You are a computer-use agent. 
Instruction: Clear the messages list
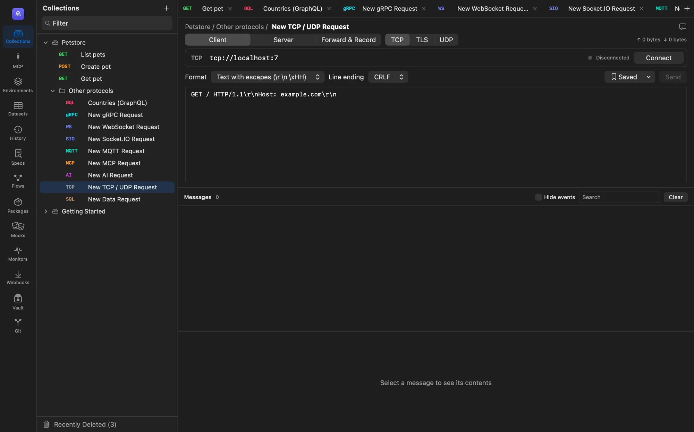pos(676,197)
